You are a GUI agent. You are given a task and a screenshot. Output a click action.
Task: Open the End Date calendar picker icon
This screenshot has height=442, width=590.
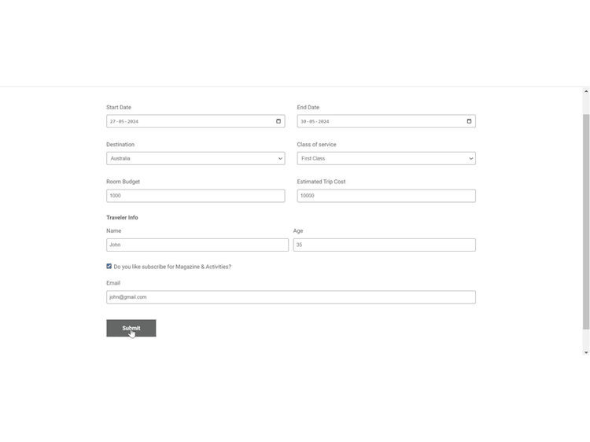[469, 121]
